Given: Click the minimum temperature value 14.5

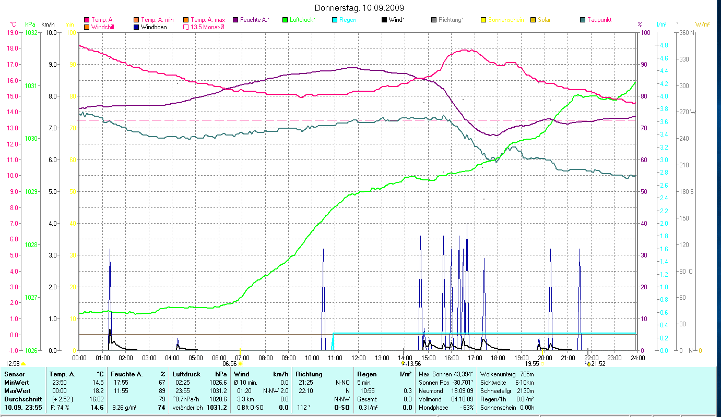Looking at the screenshot, I should click(98, 383).
